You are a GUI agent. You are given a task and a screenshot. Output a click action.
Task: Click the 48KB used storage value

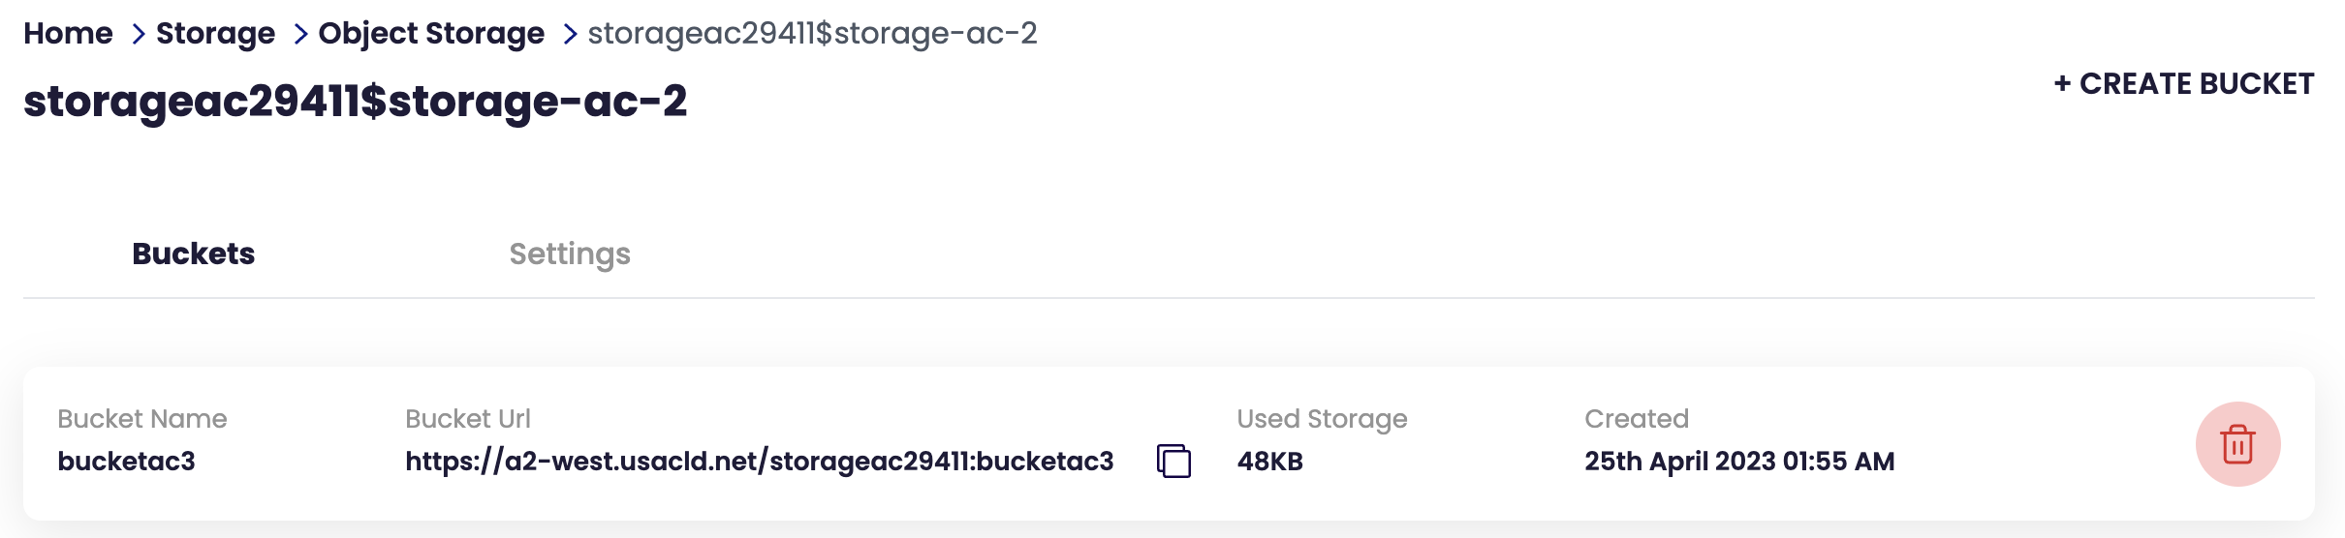[1269, 462]
